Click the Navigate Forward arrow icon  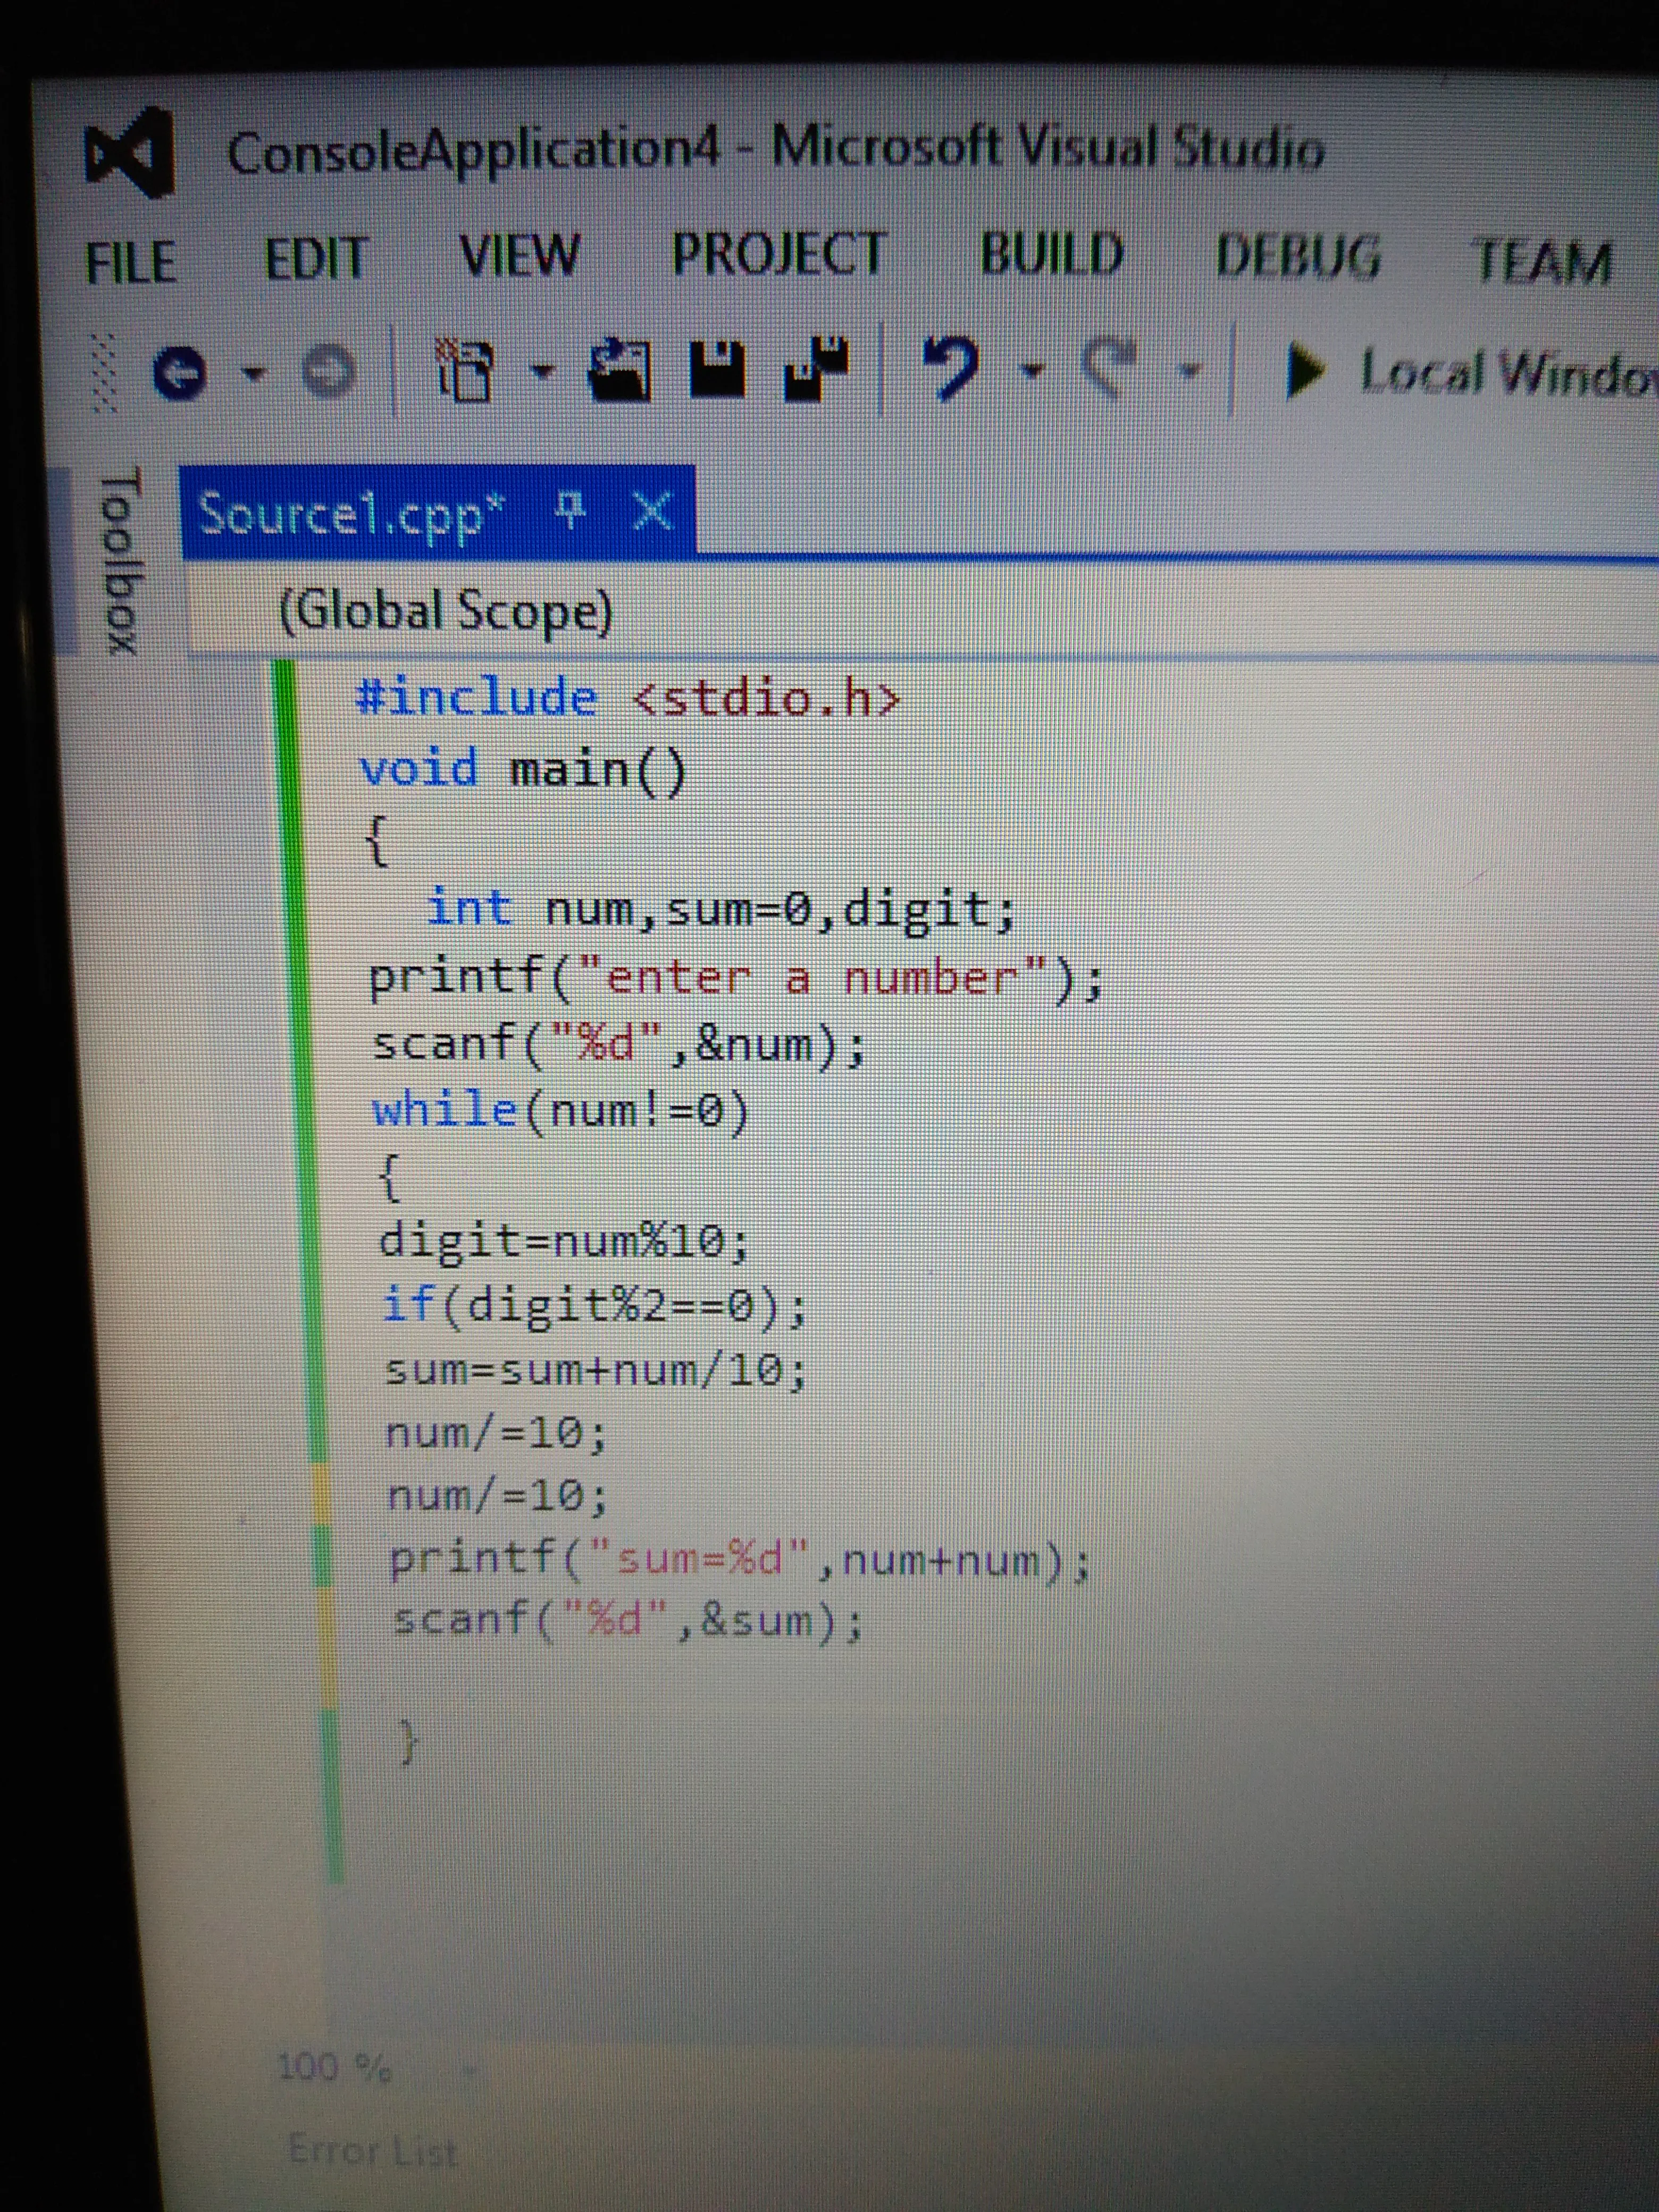click(x=328, y=373)
